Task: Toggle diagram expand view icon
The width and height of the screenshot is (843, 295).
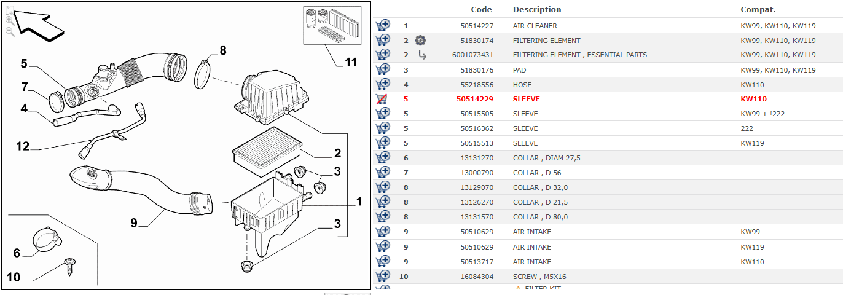Action: [9, 9]
